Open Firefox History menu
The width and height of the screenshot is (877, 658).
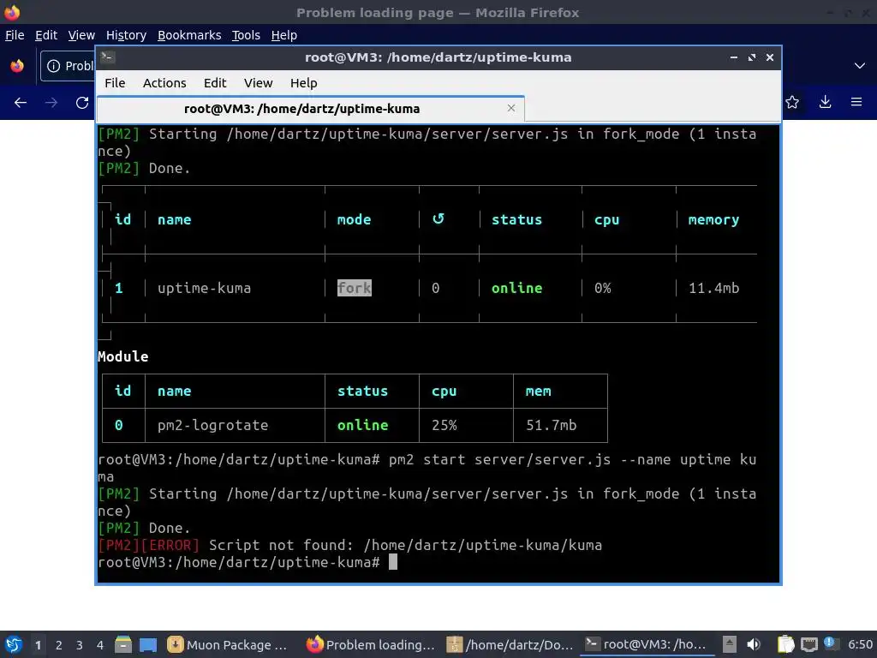click(126, 34)
